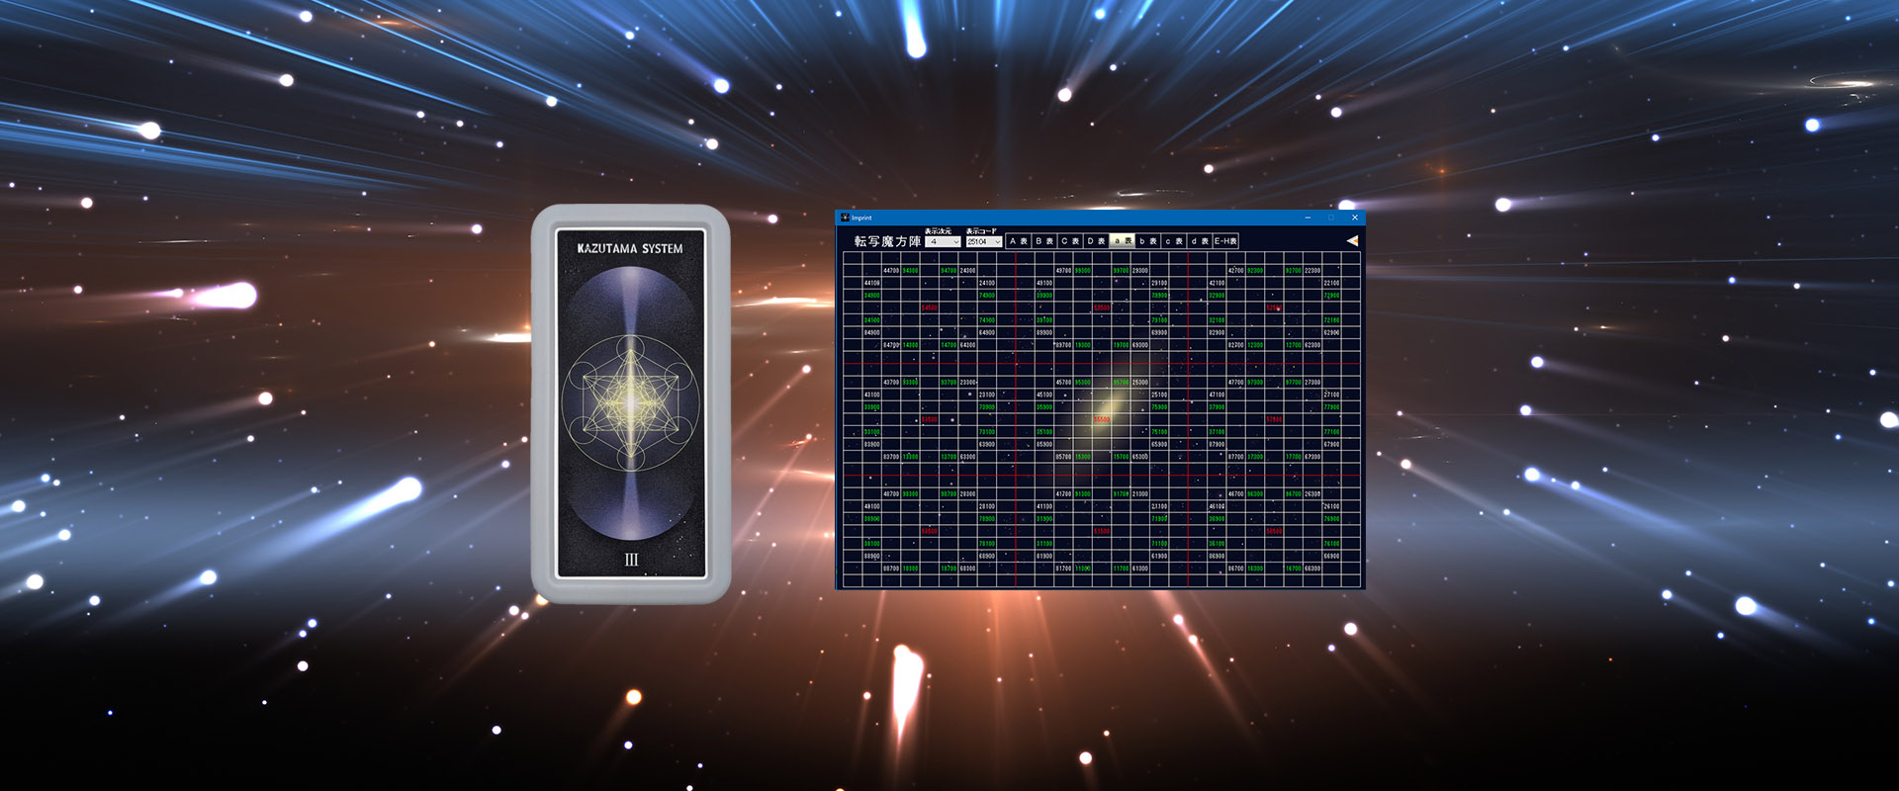Click grid cell 69300
Image resolution: width=1899 pixels, height=791 pixels.
point(1140,345)
